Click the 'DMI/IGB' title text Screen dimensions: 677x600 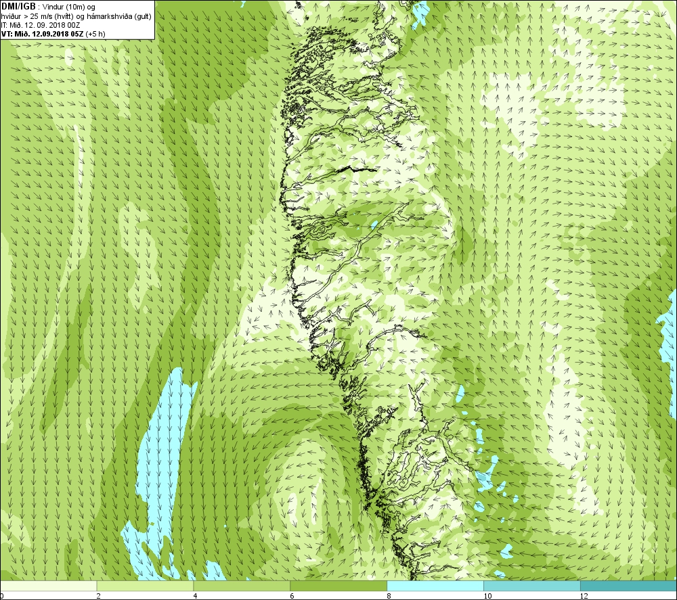tap(18, 7)
